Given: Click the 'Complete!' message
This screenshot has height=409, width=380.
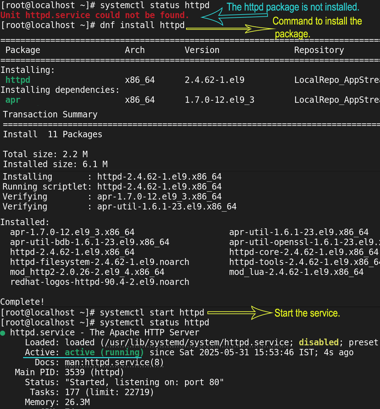Looking at the screenshot, I should 22,302.
